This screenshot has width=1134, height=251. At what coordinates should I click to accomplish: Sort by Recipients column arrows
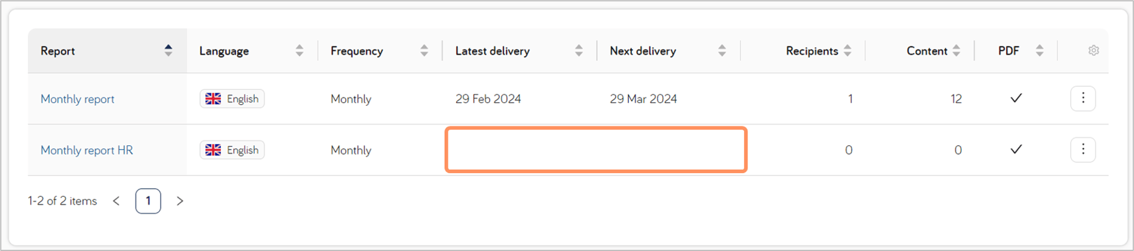click(x=848, y=50)
